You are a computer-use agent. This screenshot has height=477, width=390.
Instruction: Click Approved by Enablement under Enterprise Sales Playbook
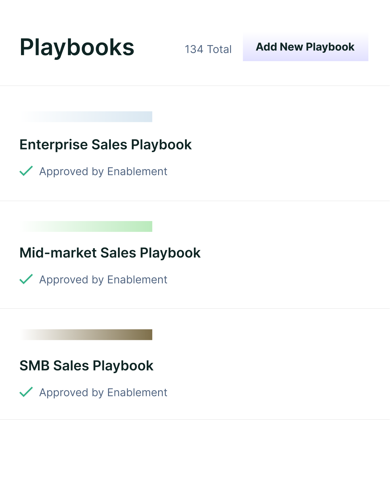pos(103,171)
